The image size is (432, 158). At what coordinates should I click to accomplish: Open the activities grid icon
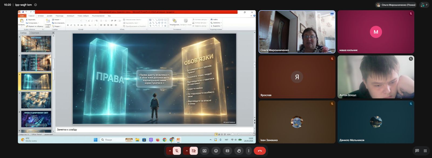click(425, 151)
